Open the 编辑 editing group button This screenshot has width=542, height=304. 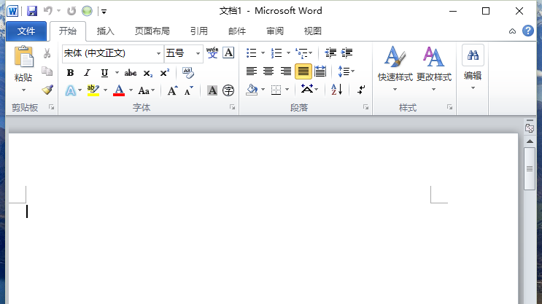(x=473, y=69)
